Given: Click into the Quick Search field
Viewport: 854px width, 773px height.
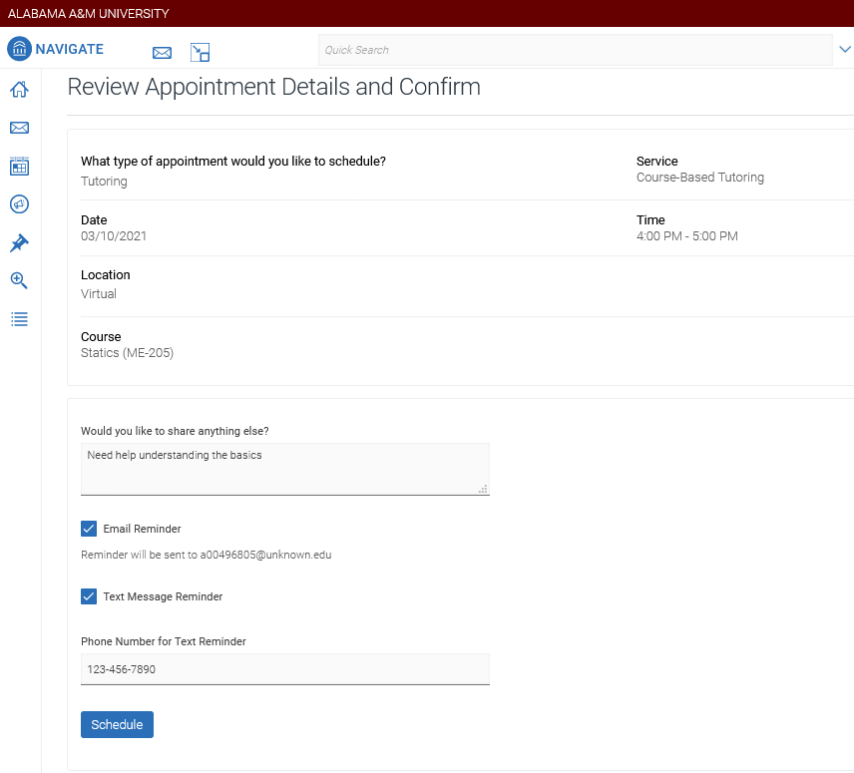Looking at the screenshot, I should [574, 50].
